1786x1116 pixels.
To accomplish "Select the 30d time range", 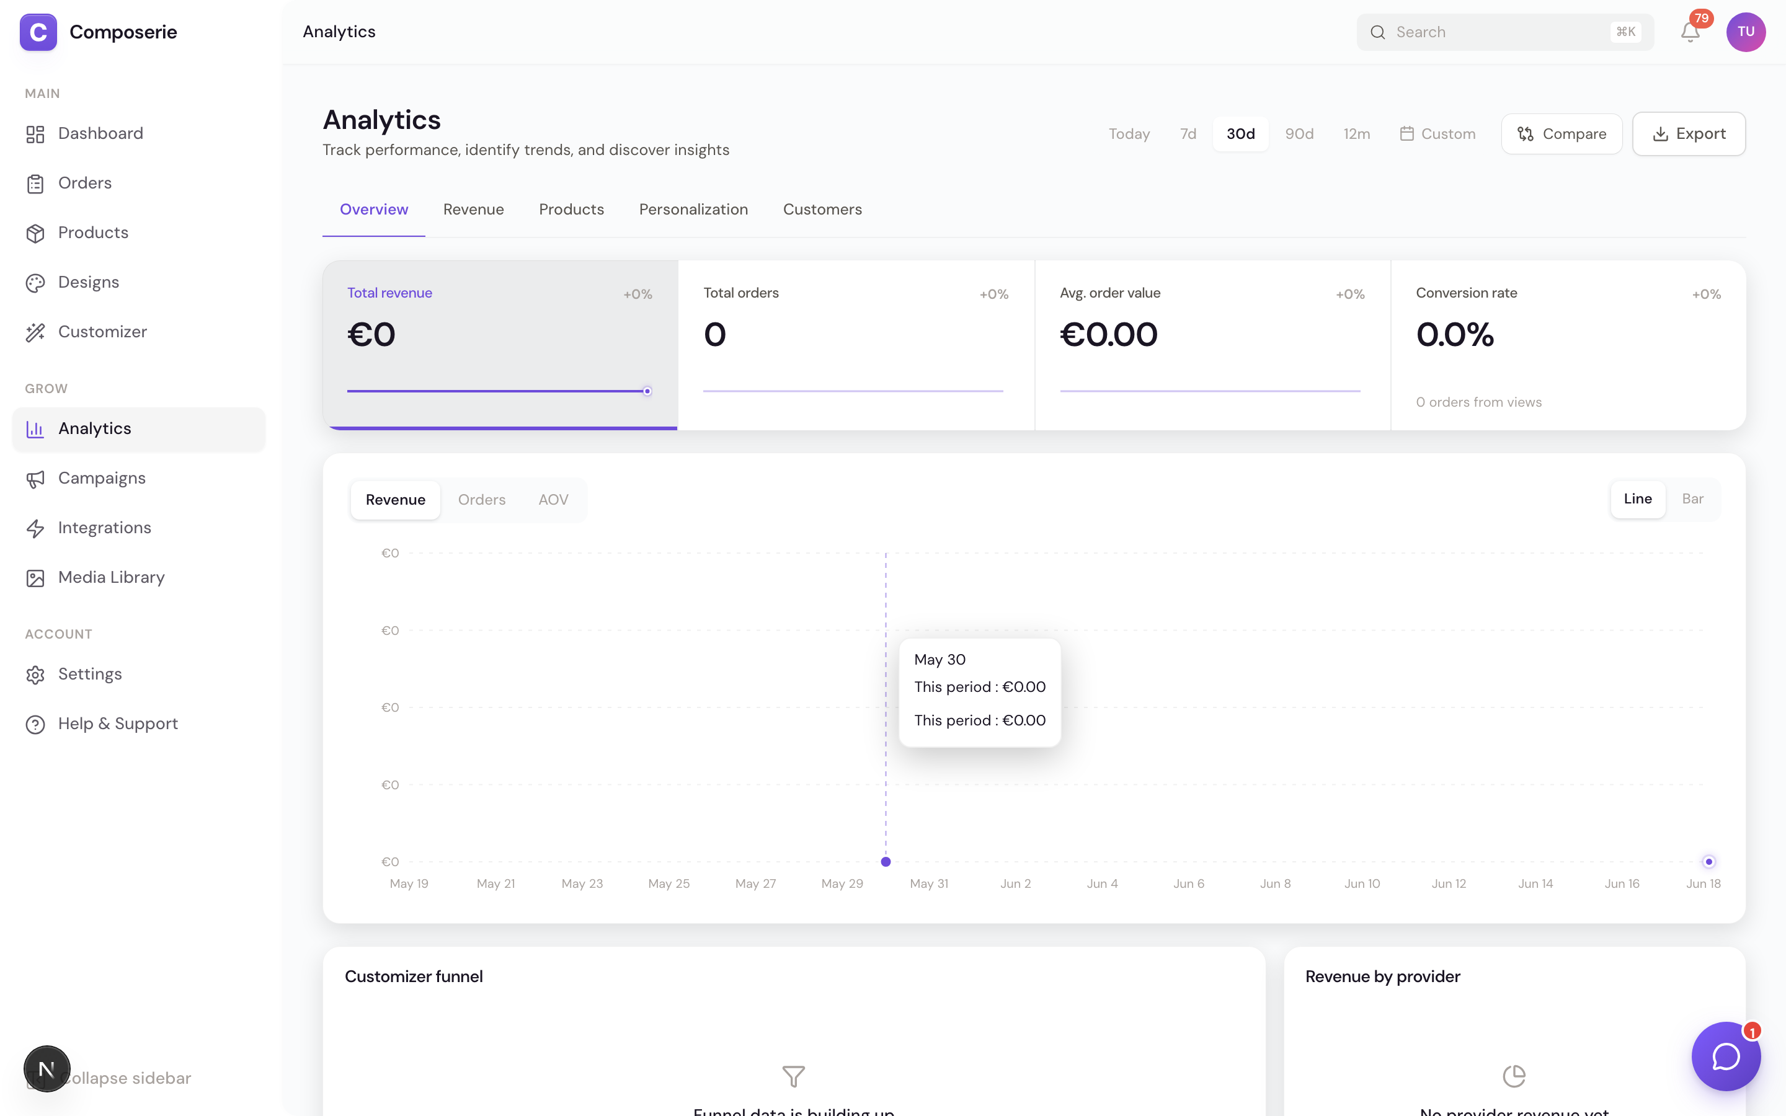I will pyautogui.click(x=1241, y=133).
